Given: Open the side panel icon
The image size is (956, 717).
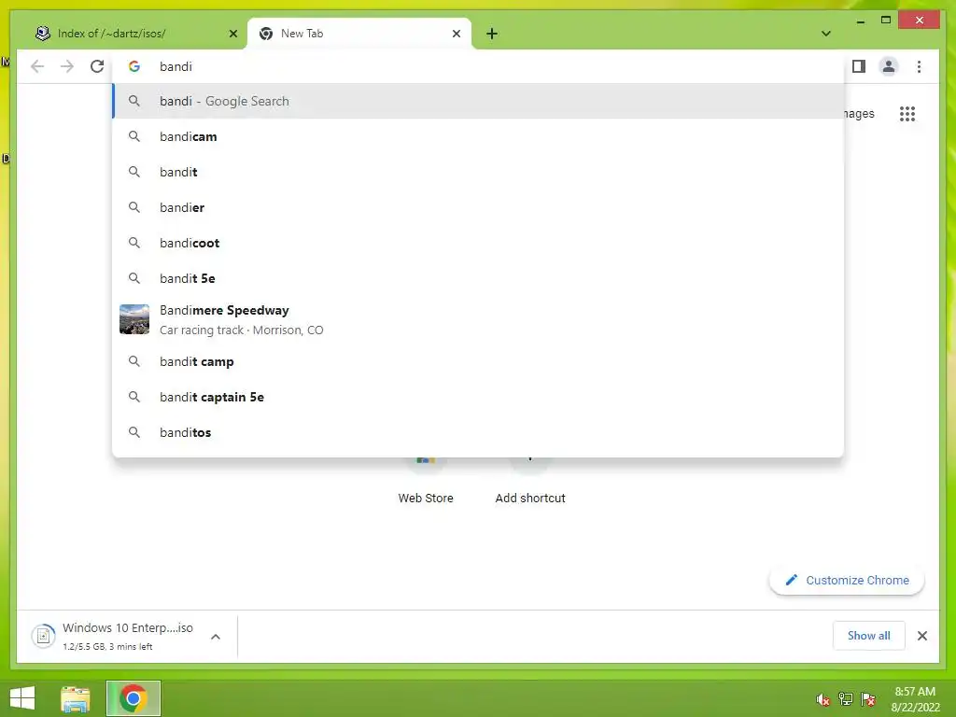Looking at the screenshot, I should point(859,66).
